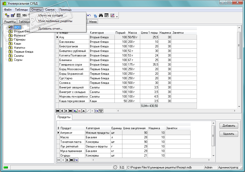Click the table grid view toolbar icon
The image size is (245, 172).
(19, 15)
